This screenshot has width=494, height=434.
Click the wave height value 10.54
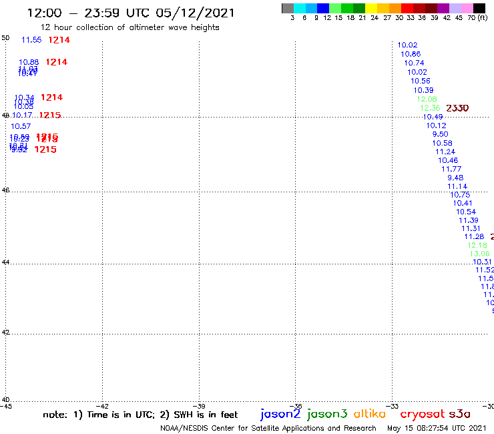click(466, 212)
